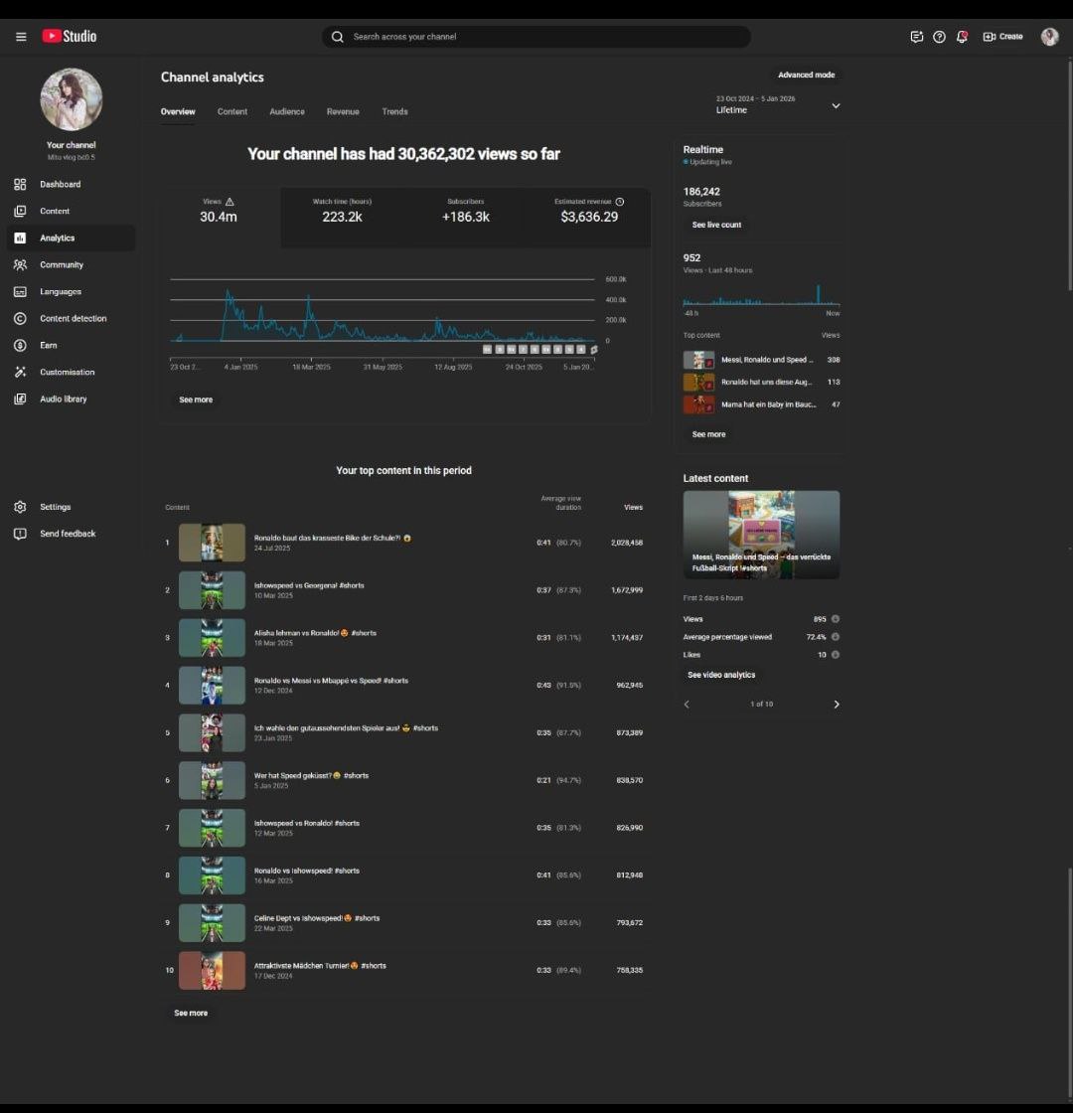Open the Create button menu
1073x1113 pixels.
1002,37
